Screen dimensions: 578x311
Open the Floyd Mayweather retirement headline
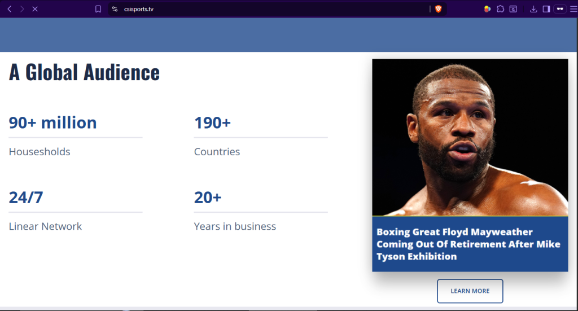[x=468, y=244]
